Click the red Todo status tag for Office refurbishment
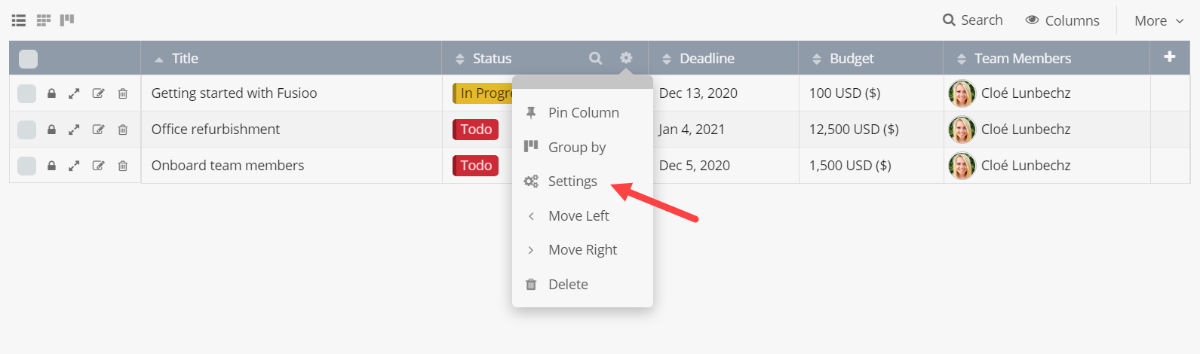The height and width of the screenshot is (354, 1200). [476, 130]
